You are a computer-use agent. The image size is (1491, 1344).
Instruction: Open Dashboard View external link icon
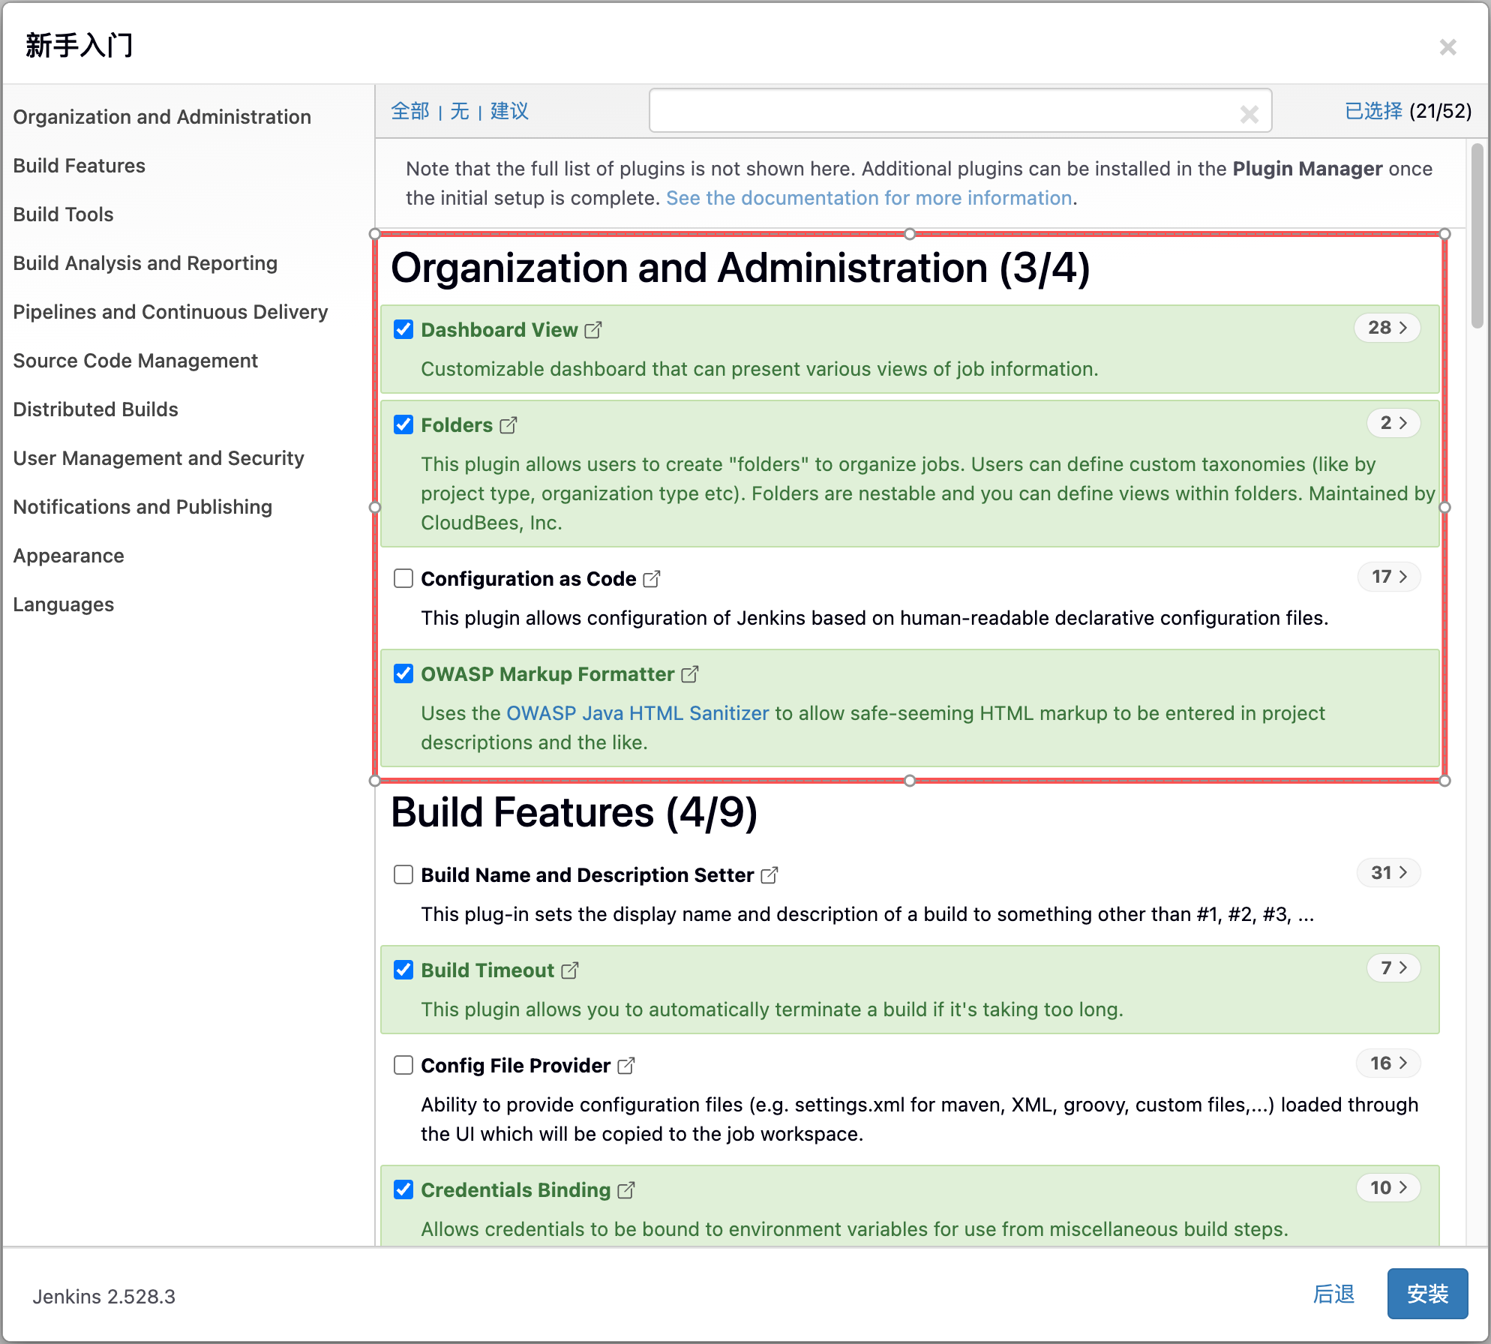tap(593, 330)
